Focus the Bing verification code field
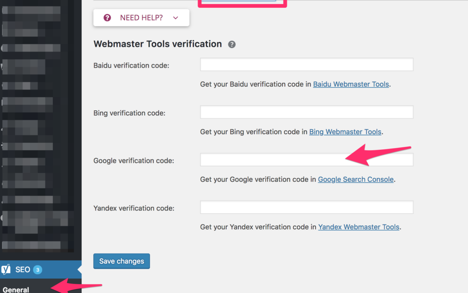 [x=306, y=112]
